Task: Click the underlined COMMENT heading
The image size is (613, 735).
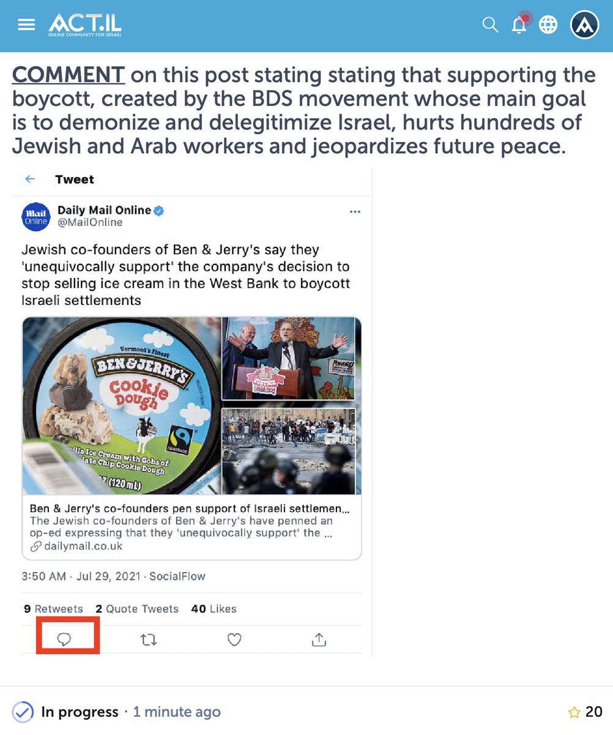Action: click(x=69, y=75)
